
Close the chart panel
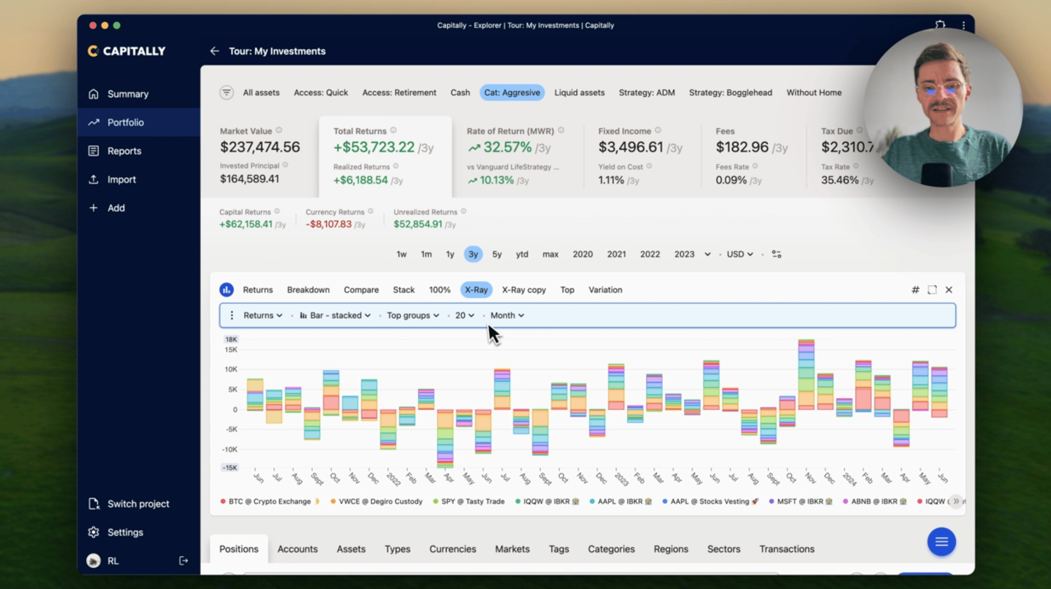[x=949, y=290]
